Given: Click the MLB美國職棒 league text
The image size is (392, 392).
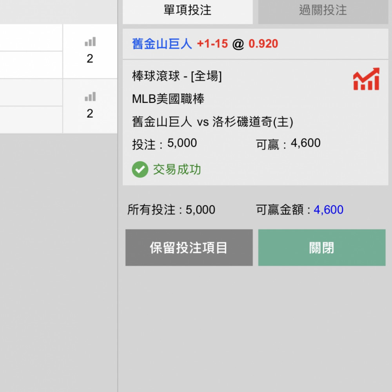Looking at the screenshot, I should (168, 99).
